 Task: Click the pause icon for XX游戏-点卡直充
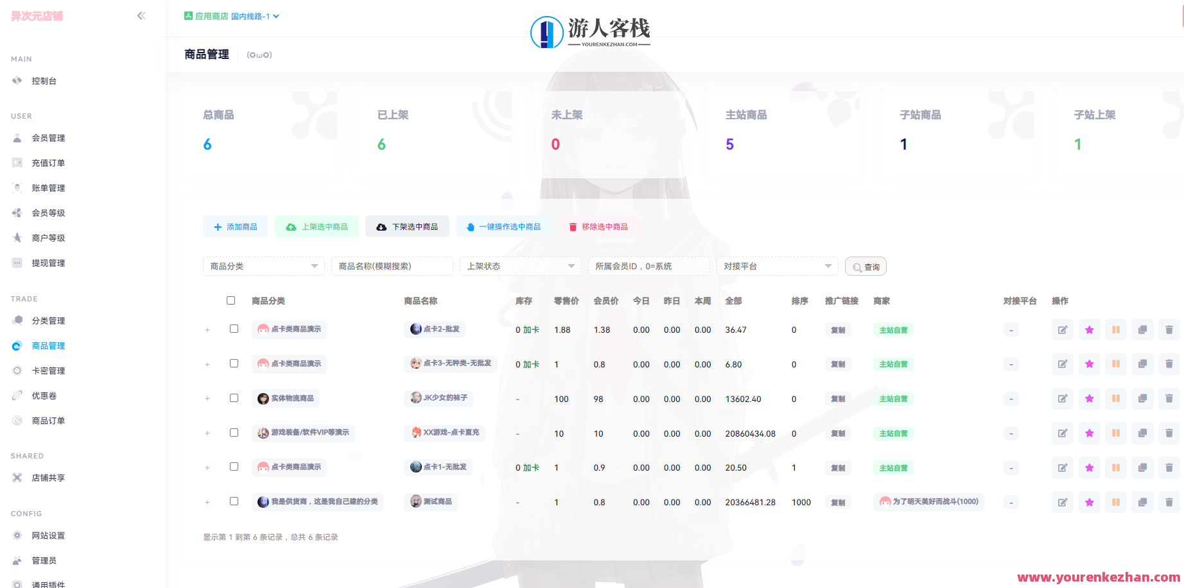(x=1116, y=433)
